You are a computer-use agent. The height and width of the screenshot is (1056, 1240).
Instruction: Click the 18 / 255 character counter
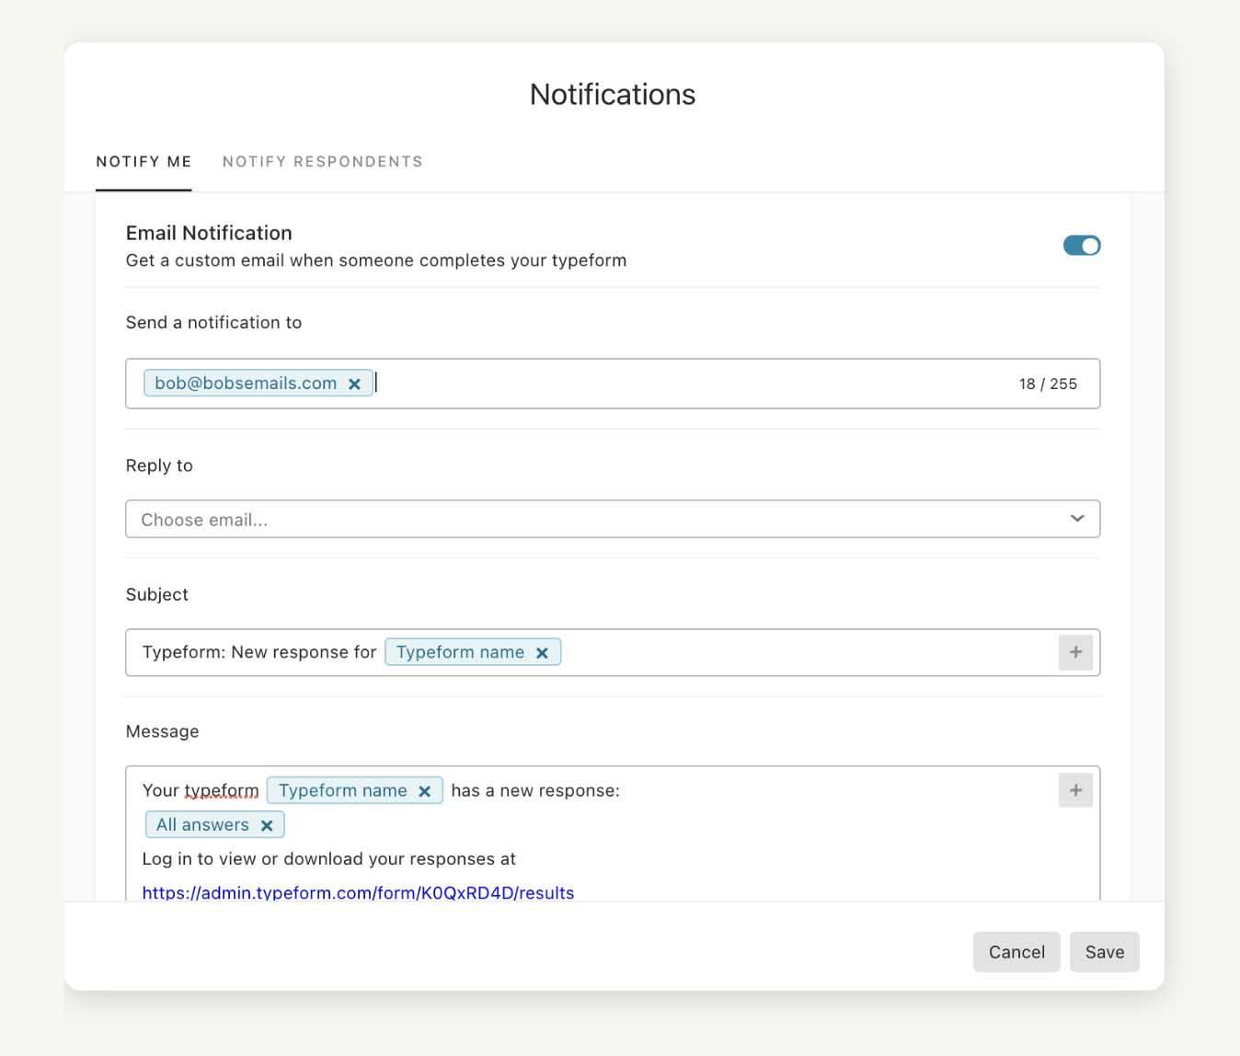(x=1048, y=384)
